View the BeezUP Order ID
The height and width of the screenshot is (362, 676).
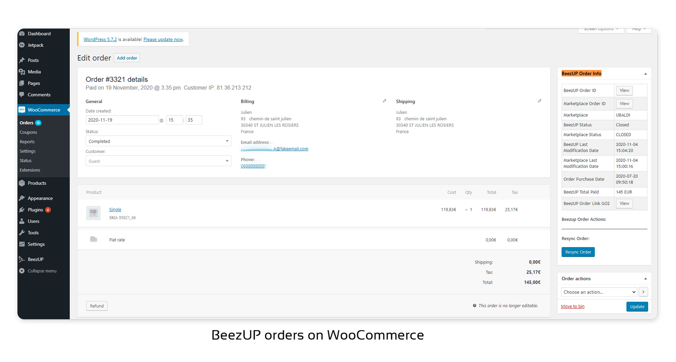[x=624, y=90]
